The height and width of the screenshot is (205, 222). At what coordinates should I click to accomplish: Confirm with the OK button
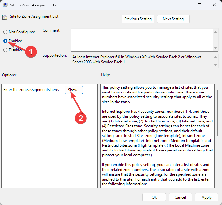(154, 197)
